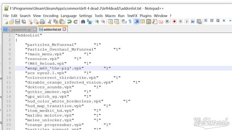Toggle synchronized horizontal scrolling
Image resolution: width=232 pixels, height=130 pixels.
click(117, 22)
